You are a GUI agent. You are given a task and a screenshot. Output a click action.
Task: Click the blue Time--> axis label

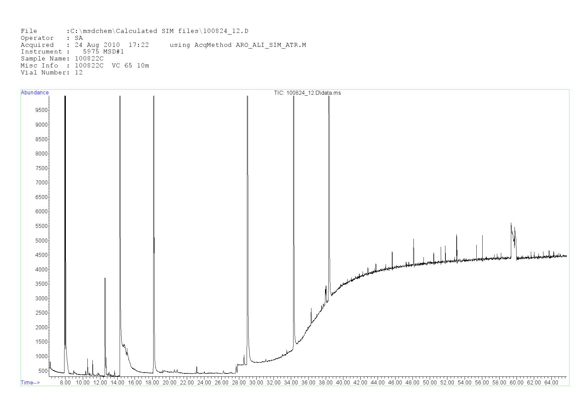[30, 382]
